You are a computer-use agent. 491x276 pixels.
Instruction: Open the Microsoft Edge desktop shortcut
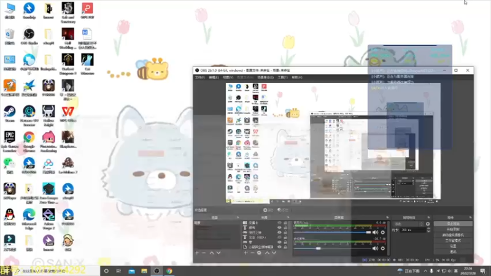(x=29, y=219)
